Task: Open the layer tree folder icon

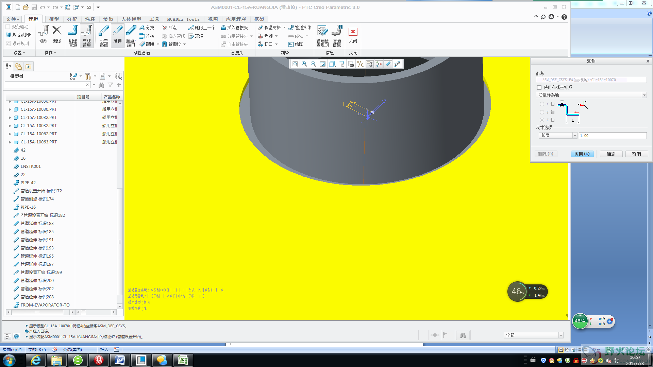Action: coord(18,66)
